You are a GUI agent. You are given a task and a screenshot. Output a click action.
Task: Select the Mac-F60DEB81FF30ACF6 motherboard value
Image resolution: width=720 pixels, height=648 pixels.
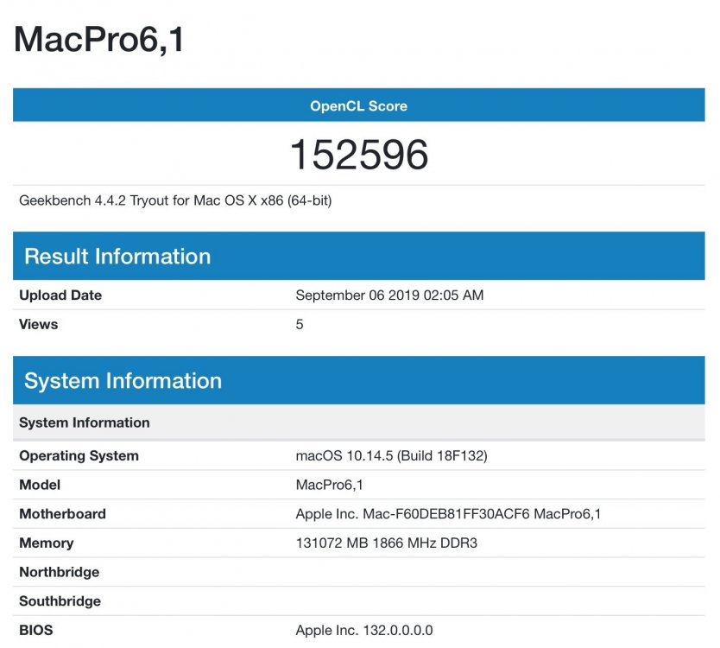pyautogui.click(x=448, y=514)
